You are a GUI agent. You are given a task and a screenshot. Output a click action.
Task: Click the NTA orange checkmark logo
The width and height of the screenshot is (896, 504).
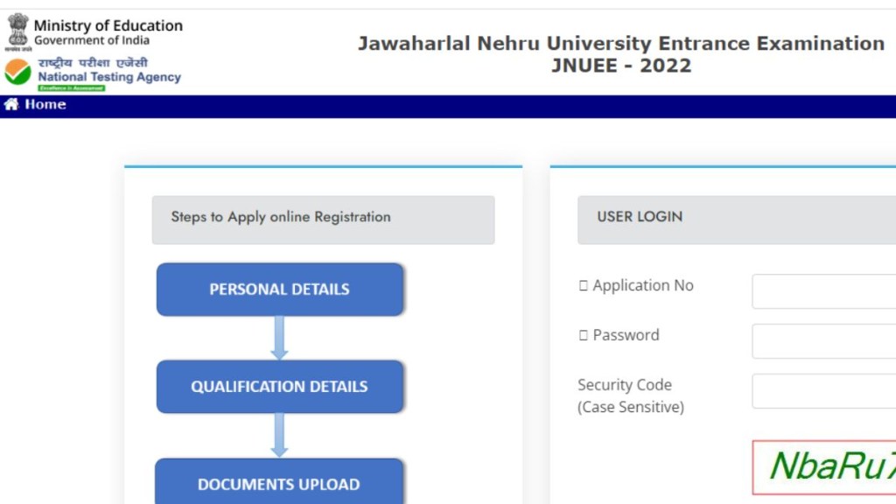(x=17, y=73)
